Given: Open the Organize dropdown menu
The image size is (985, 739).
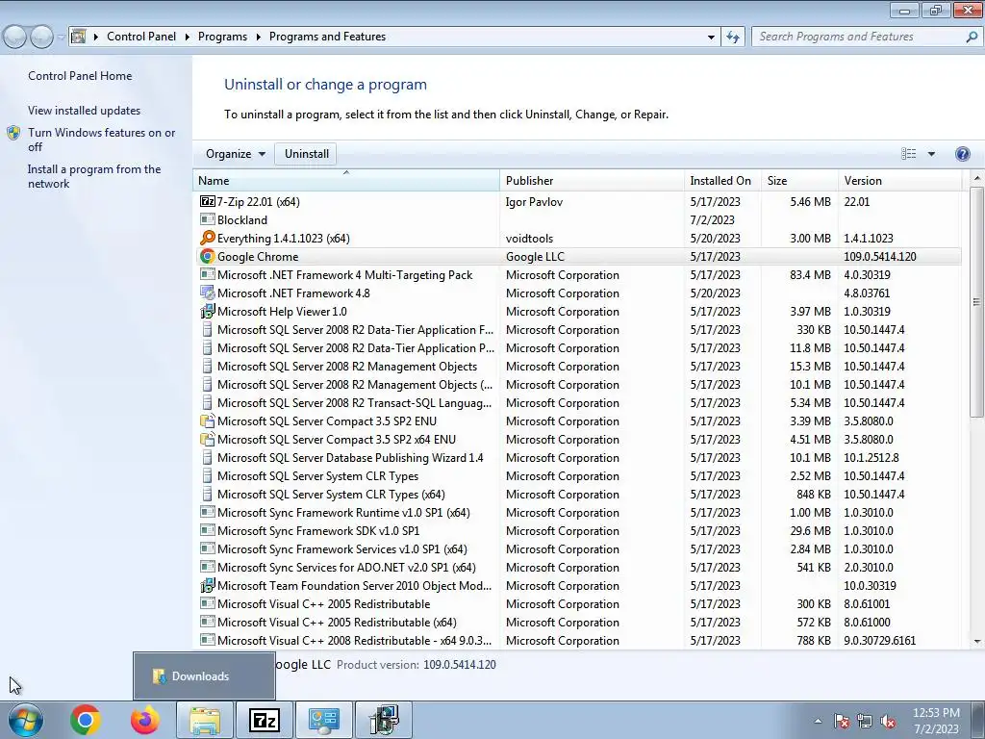Looking at the screenshot, I should pyautogui.click(x=236, y=154).
